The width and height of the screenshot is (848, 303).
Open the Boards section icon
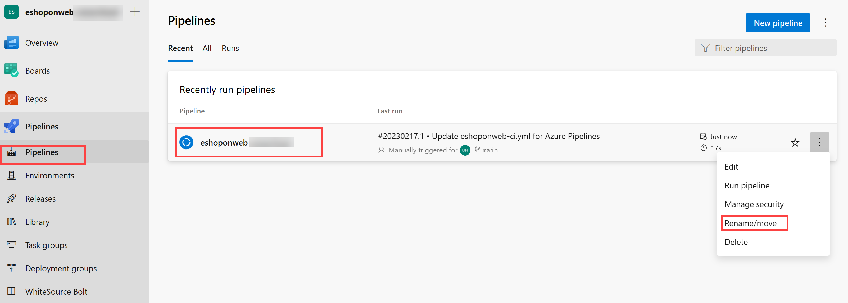(x=12, y=70)
